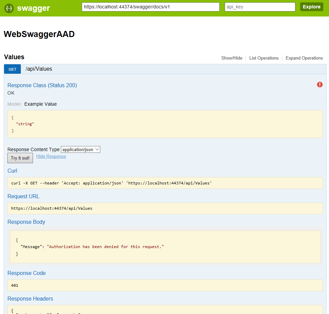Viewport: 329px width, 314px height.
Task: Click the Curl heading
Action: tap(12, 171)
